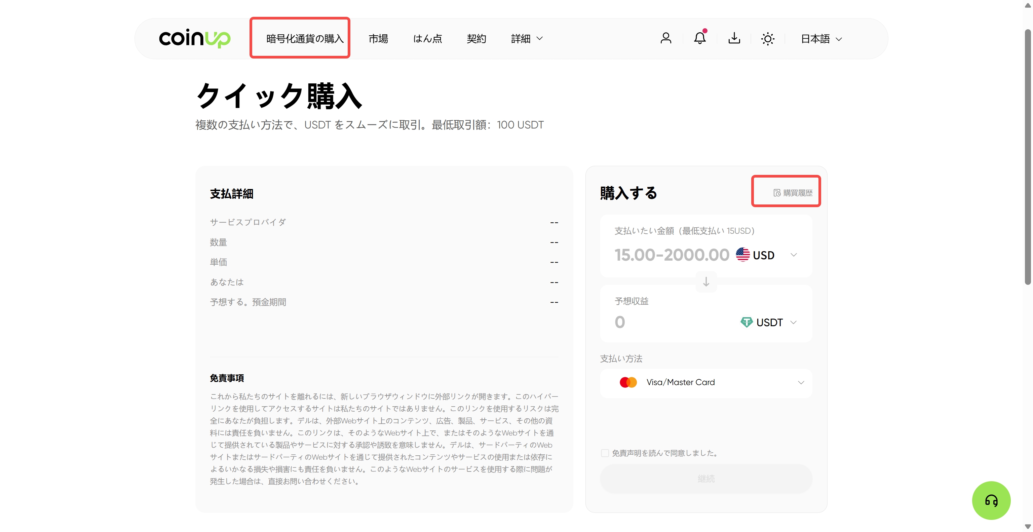Image resolution: width=1033 pixels, height=532 pixels.
Task: Expand the 詳細 menu
Action: coord(527,39)
